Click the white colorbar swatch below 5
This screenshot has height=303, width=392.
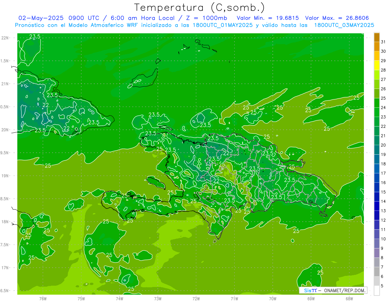click(x=377, y=291)
